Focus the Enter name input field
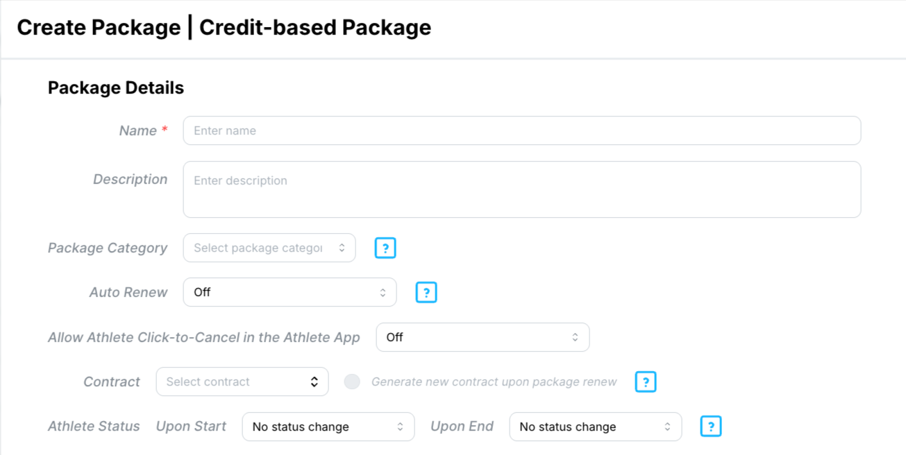The image size is (906, 455). pos(522,130)
